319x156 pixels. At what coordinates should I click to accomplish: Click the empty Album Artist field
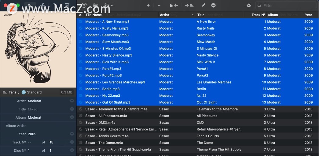[48, 126]
